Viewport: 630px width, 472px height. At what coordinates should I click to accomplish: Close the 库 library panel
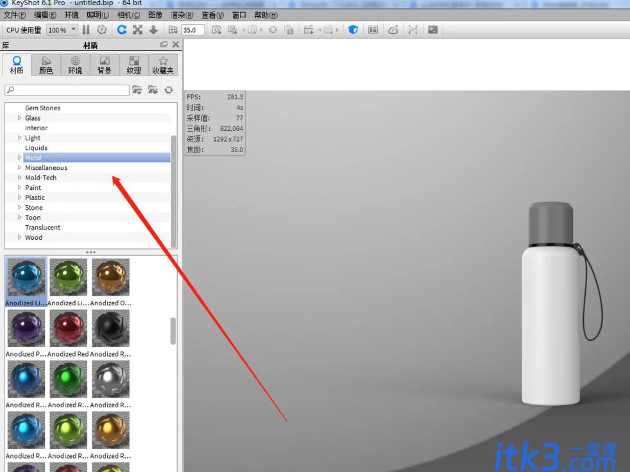tap(176, 45)
